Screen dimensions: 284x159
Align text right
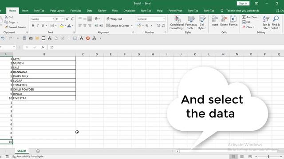tap(90, 26)
